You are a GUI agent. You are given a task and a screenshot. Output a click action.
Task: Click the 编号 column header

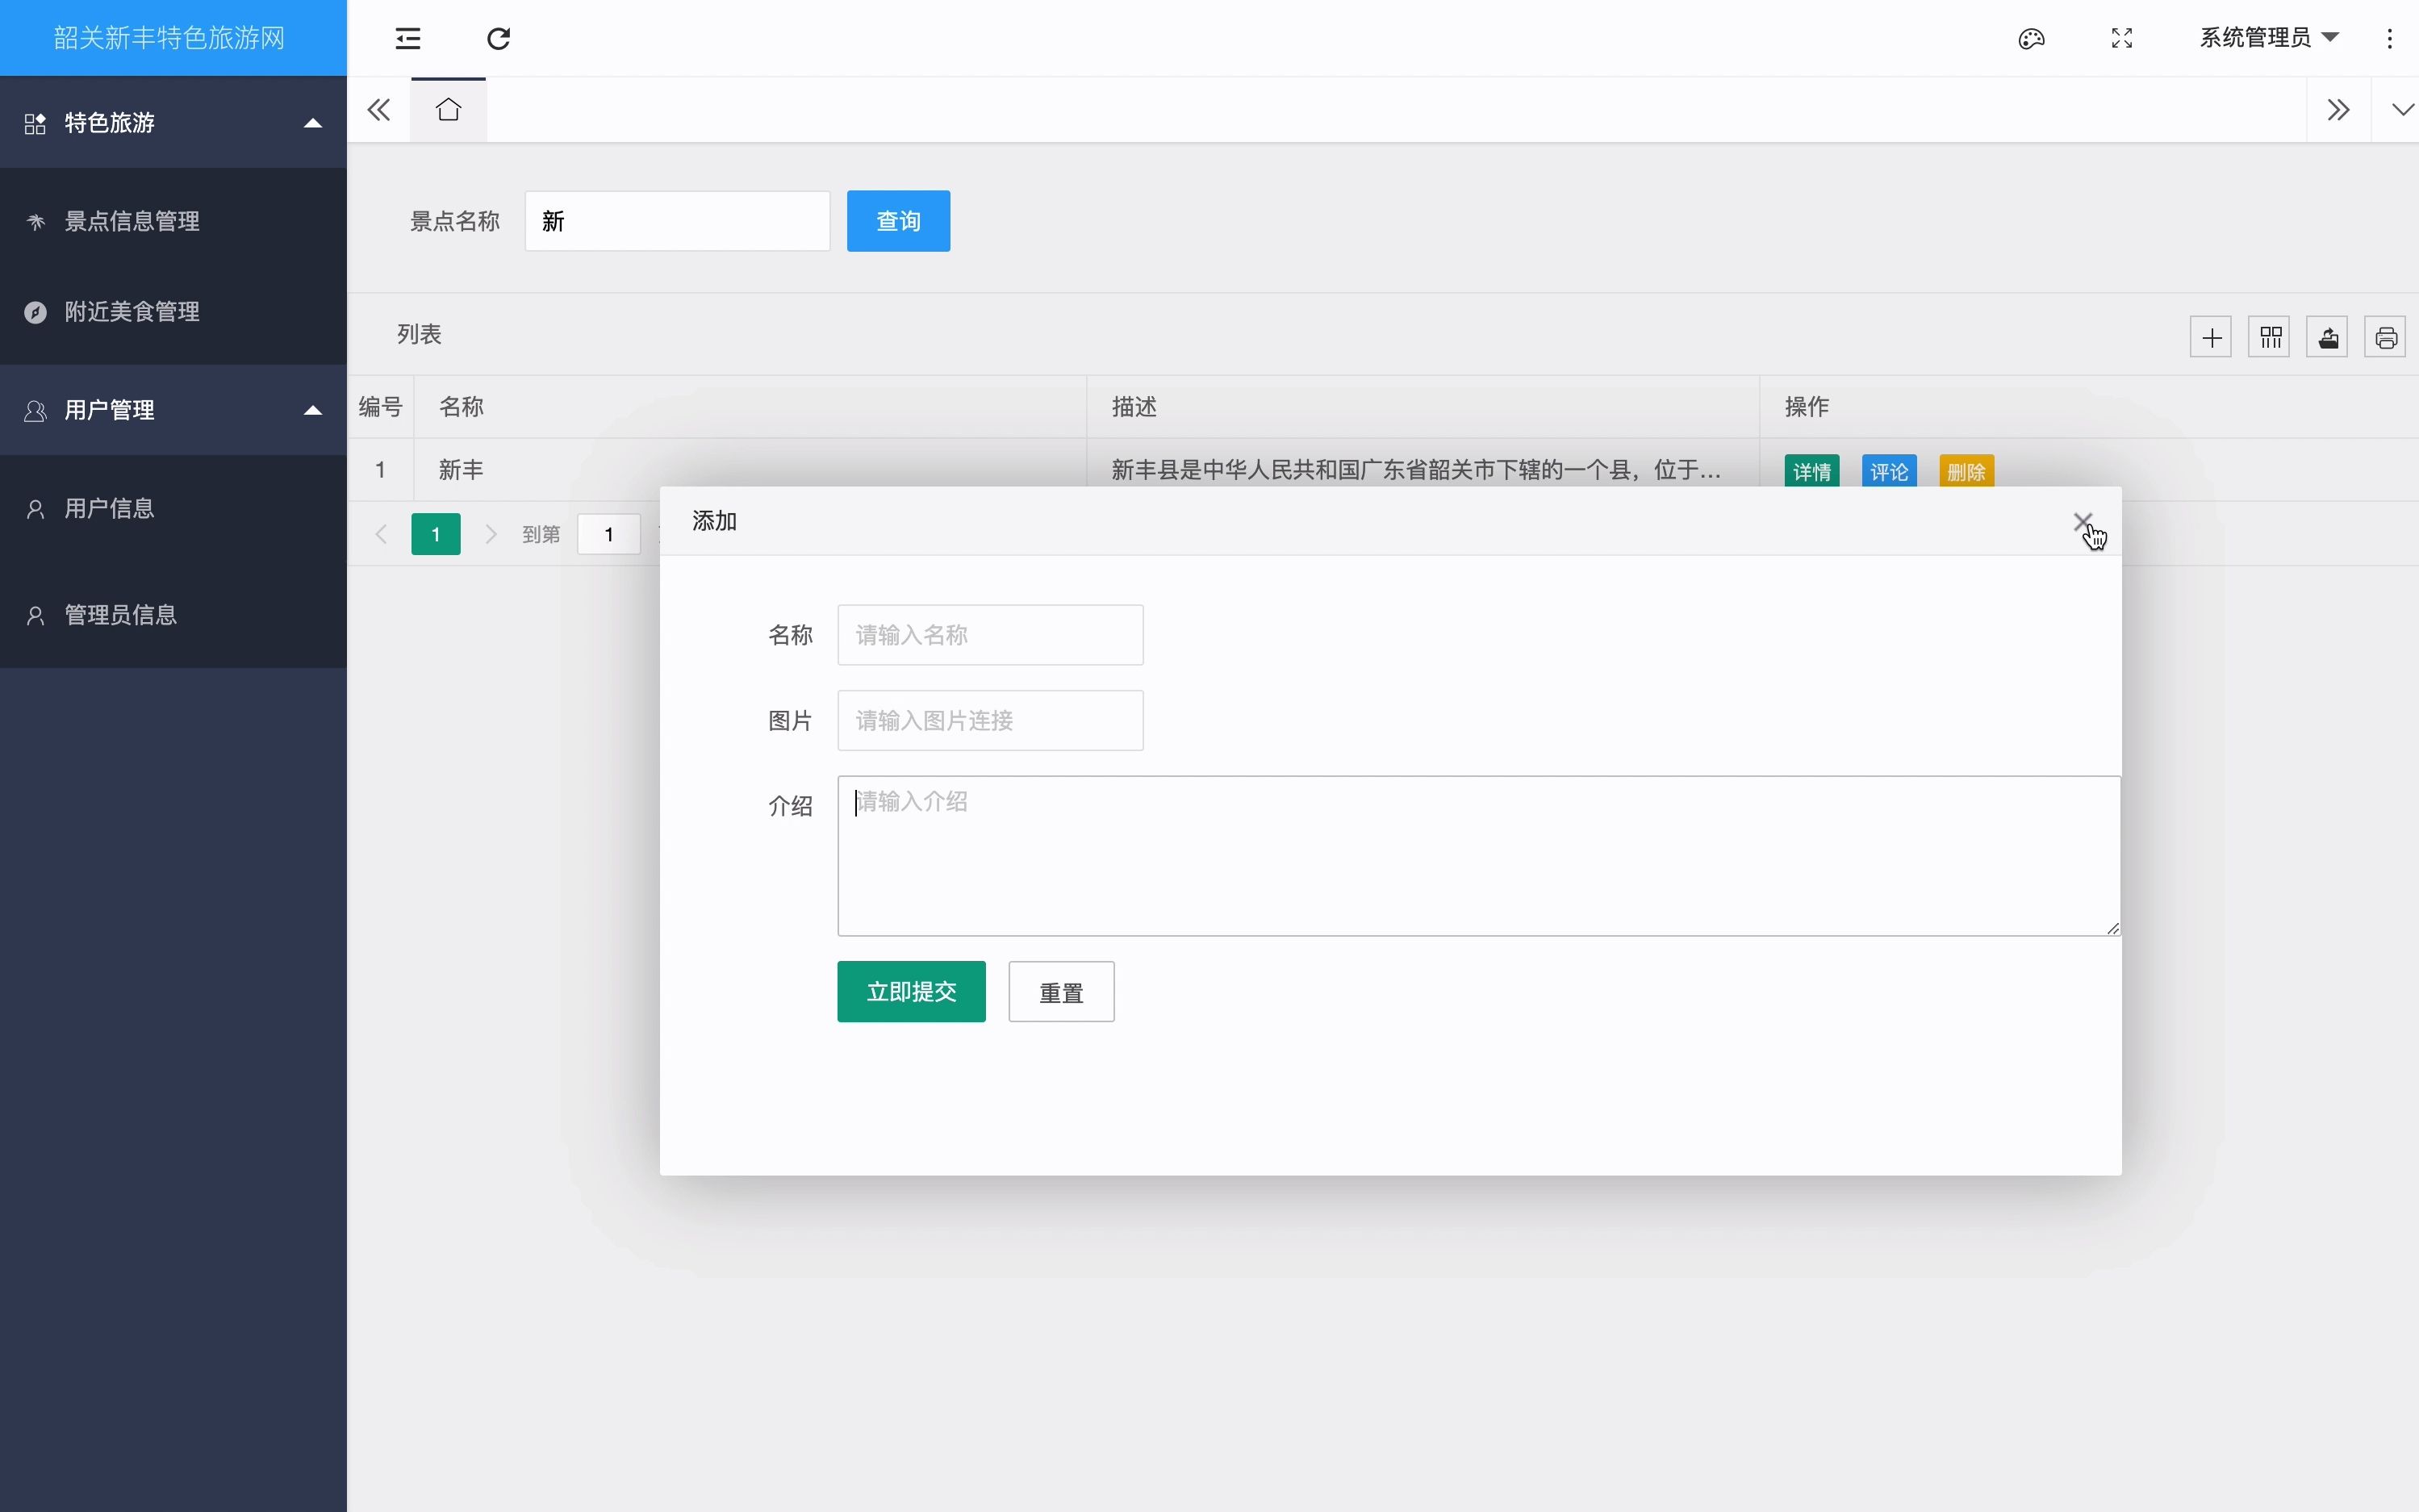[380, 407]
